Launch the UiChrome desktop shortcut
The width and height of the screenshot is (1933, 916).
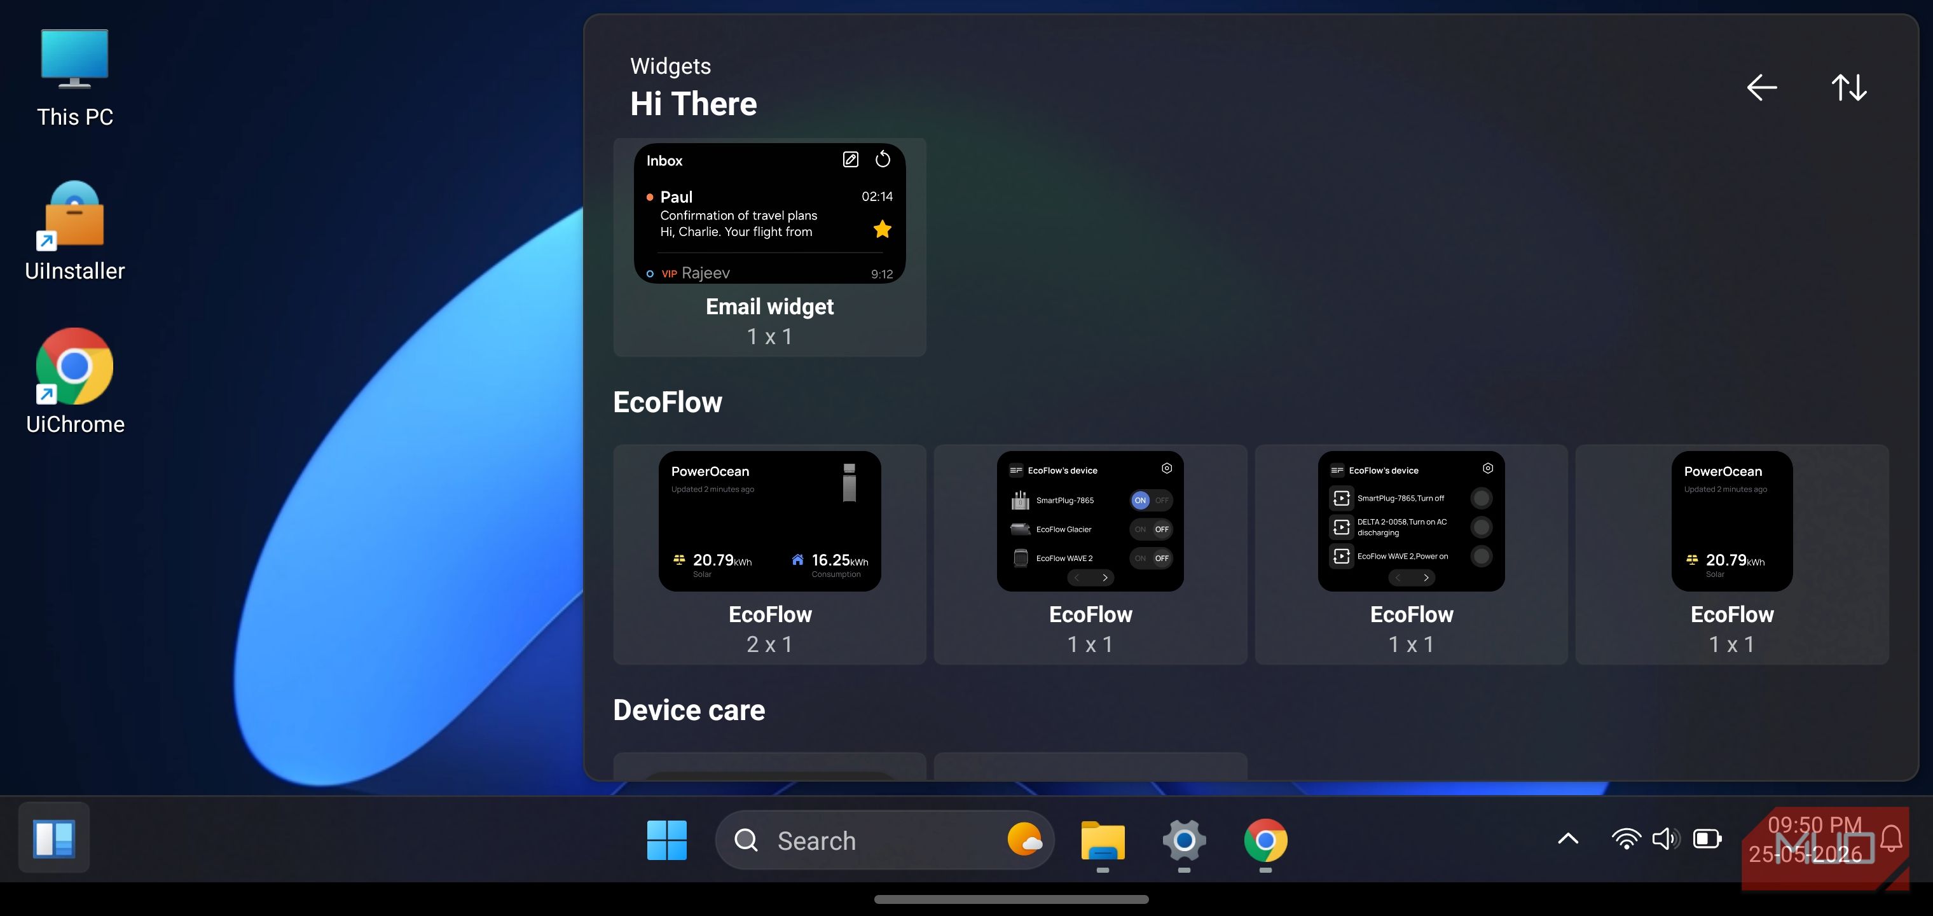[75, 382]
